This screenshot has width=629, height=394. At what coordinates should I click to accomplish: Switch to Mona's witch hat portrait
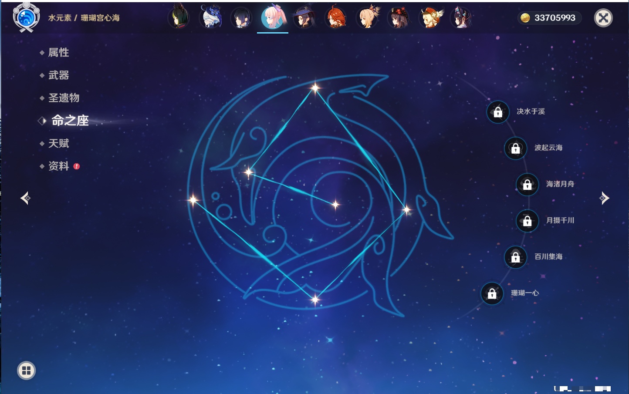[x=304, y=17]
